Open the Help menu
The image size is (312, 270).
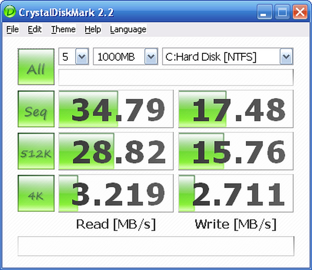(x=93, y=29)
